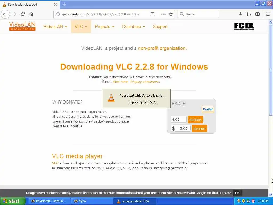Click the first system tray icon

tap(239, 201)
